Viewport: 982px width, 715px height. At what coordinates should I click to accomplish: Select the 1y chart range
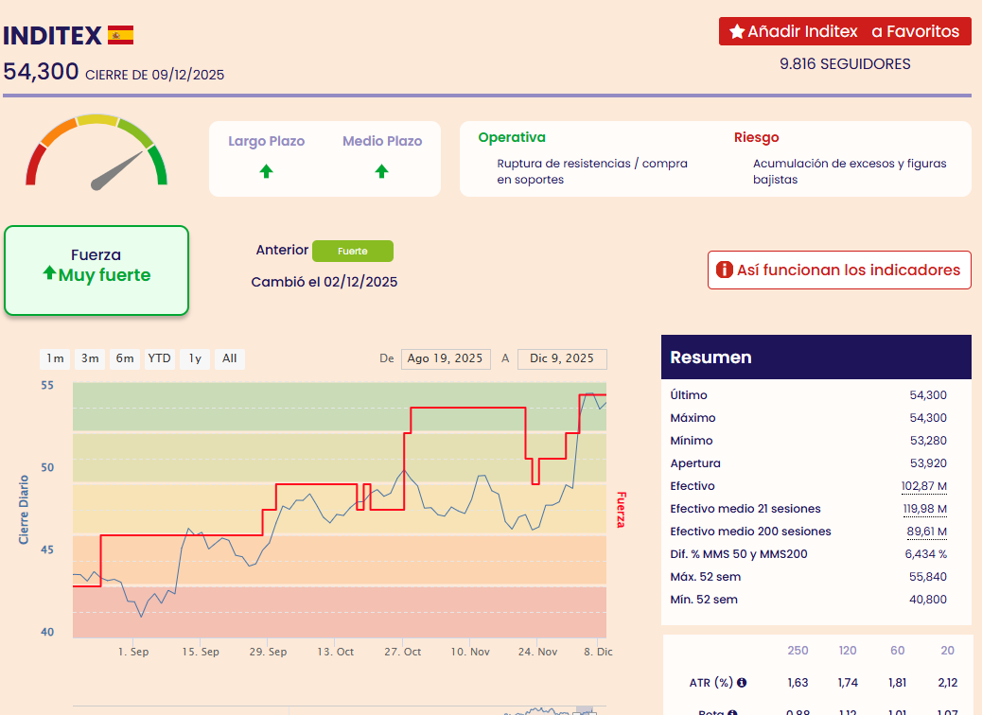coord(195,358)
